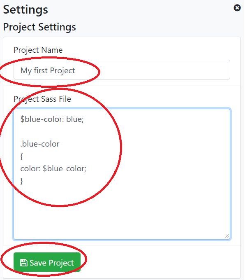Place cursor on "$blue-color: blue;" line

click(x=52, y=119)
